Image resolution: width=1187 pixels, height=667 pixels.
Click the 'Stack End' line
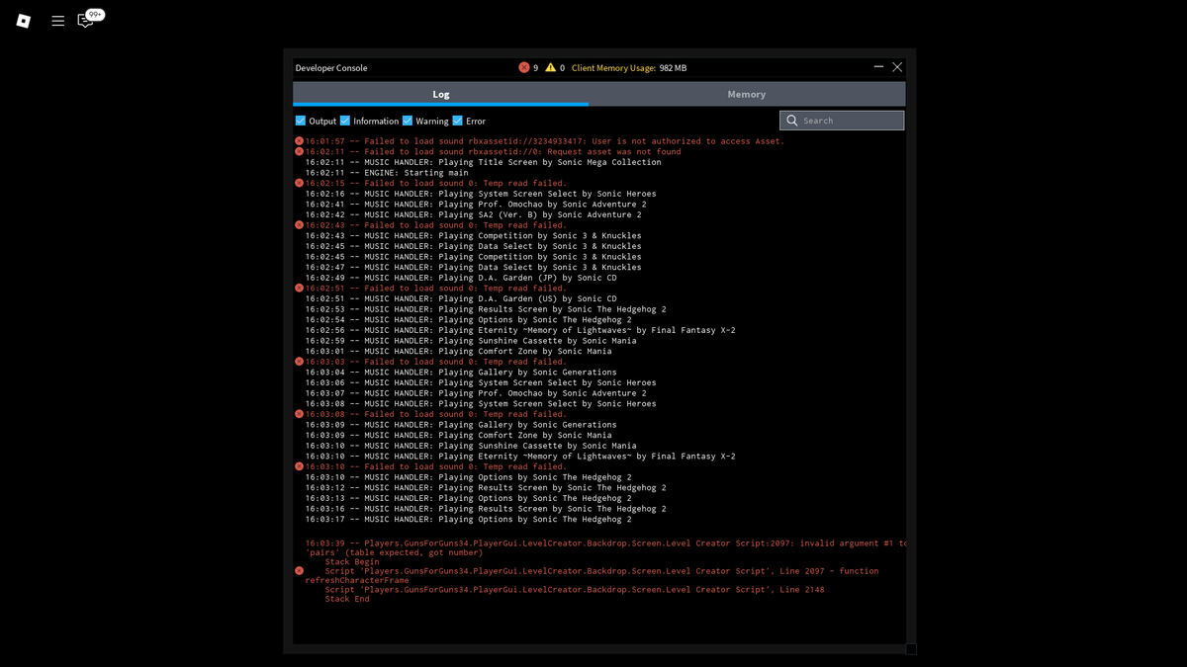(347, 599)
